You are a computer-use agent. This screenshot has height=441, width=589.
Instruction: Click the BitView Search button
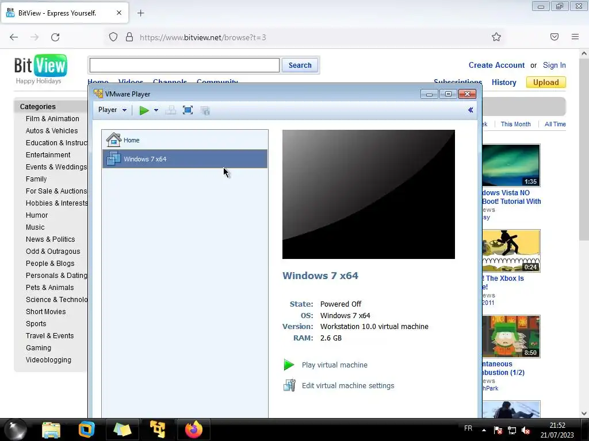click(300, 65)
